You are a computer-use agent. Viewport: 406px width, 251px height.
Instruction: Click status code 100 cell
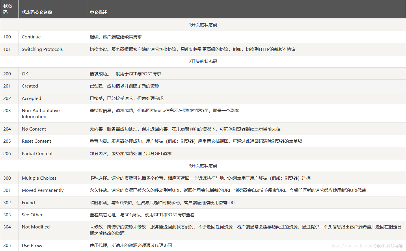coord(9,37)
